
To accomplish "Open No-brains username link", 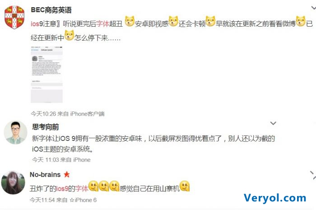I will click(x=45, y=174).
